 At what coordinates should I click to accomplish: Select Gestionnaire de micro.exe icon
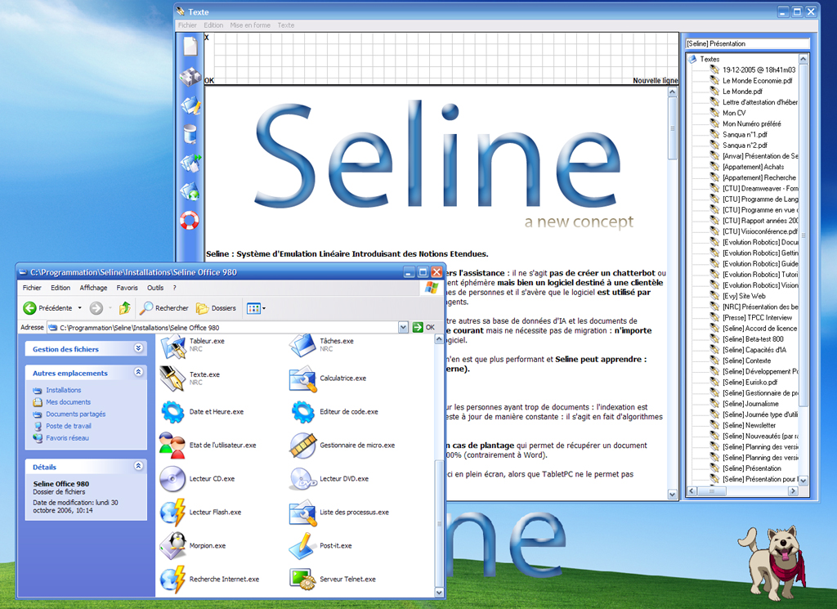[x=302, y=446]
